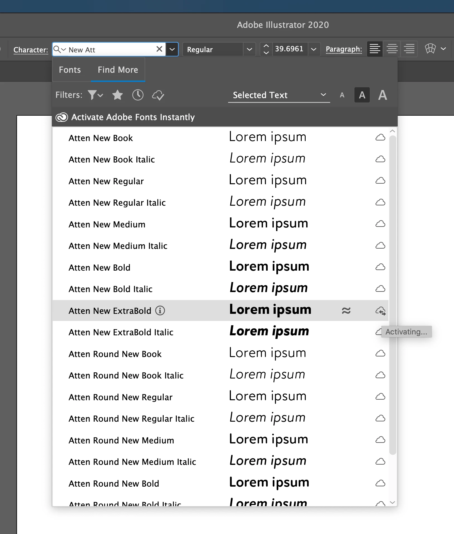Select Atten Round New Bold font

tap(220, 483)
